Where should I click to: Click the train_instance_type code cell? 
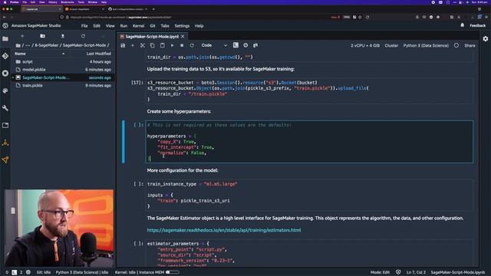click(x=309, y=195)
